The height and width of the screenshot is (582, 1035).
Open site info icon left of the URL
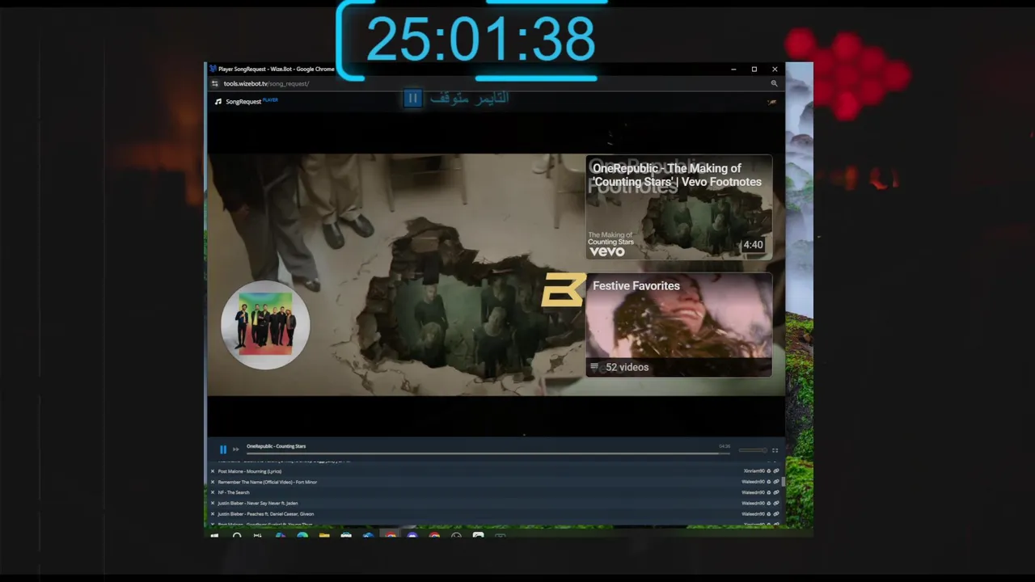click(215, 83)
